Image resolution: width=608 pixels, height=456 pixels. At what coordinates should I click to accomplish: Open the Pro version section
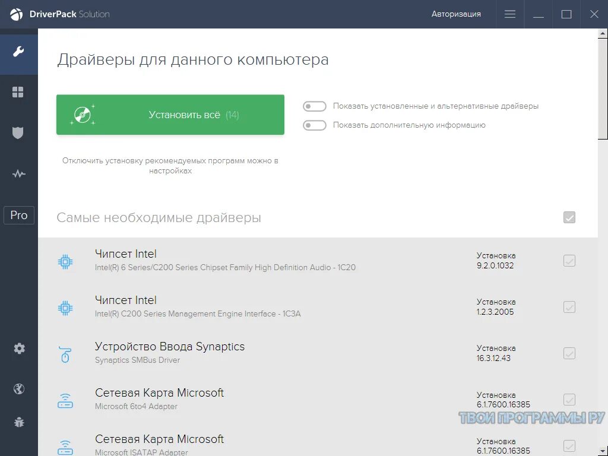coord(19,215)
